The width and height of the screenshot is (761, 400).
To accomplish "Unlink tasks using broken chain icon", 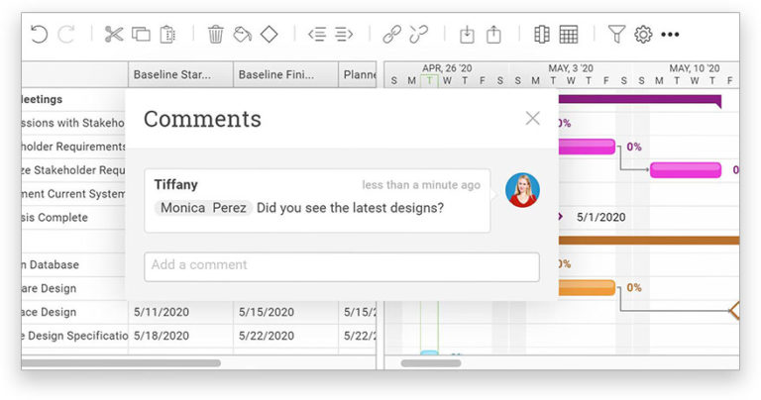I will [x=419, y=35].
